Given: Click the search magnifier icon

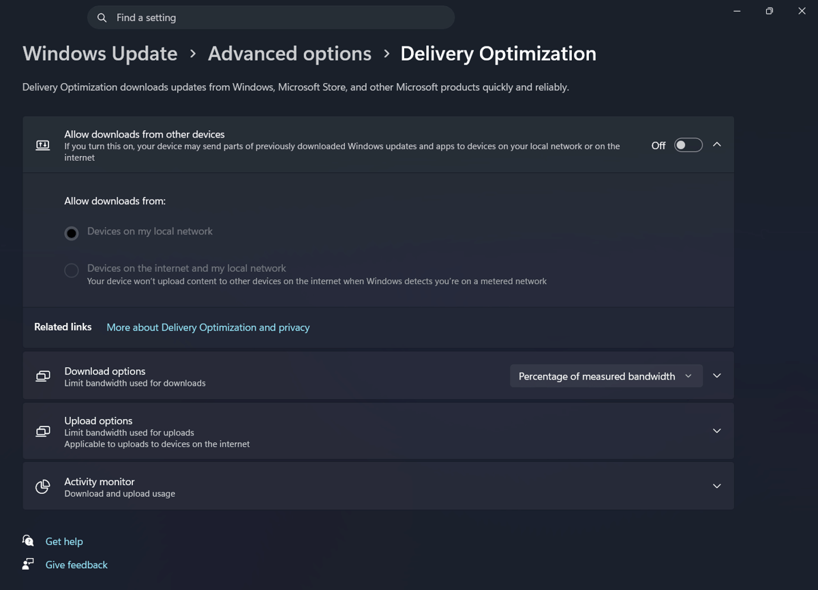Looking at the screenshot, I should click(x=102, y=18).
